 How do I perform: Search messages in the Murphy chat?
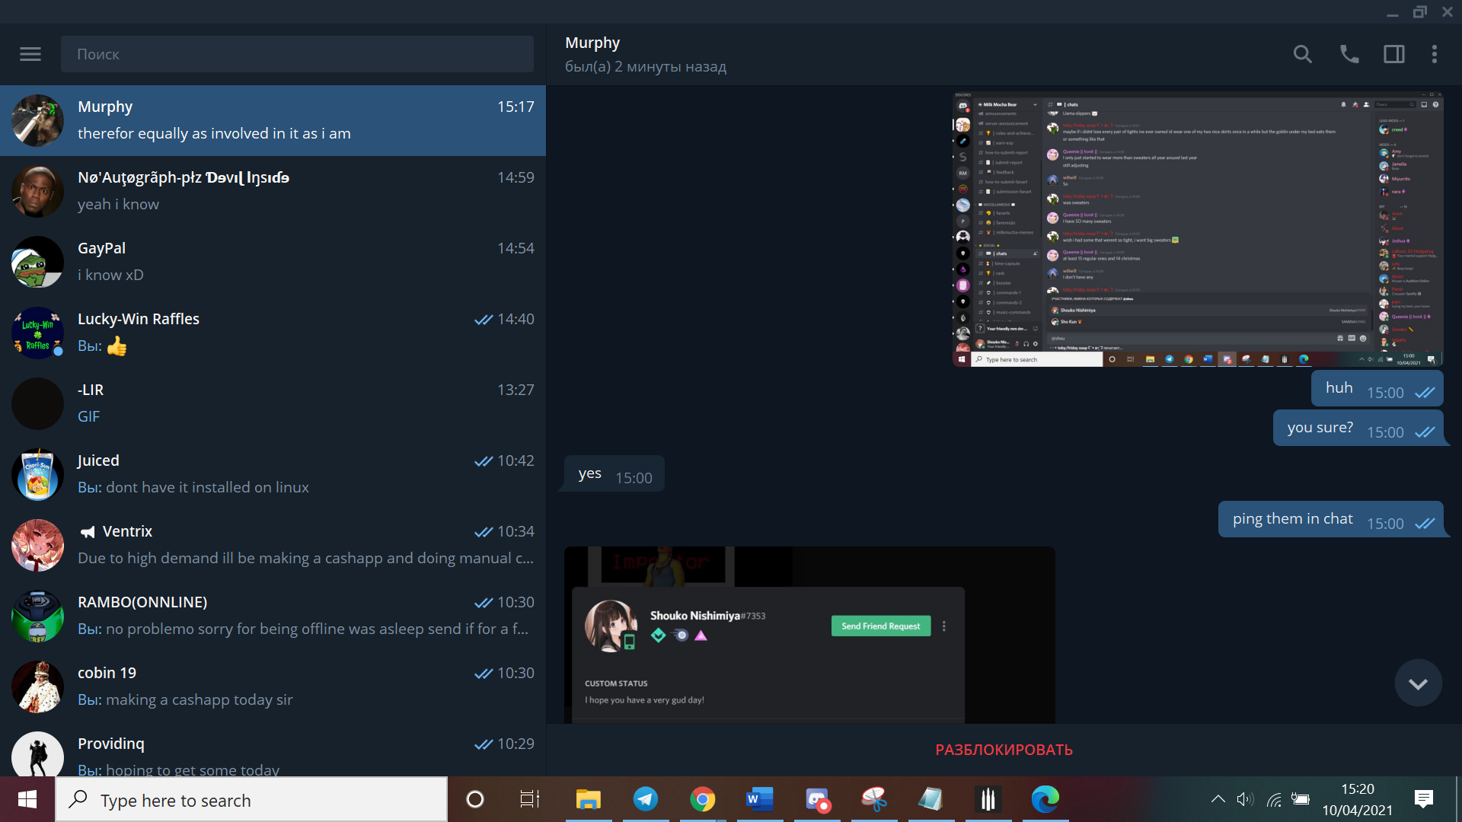pyautogui.click(x=1302, y=54)
